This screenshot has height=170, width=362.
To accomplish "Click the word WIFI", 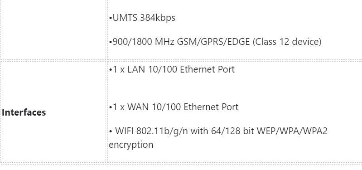I will coord(125,131).
